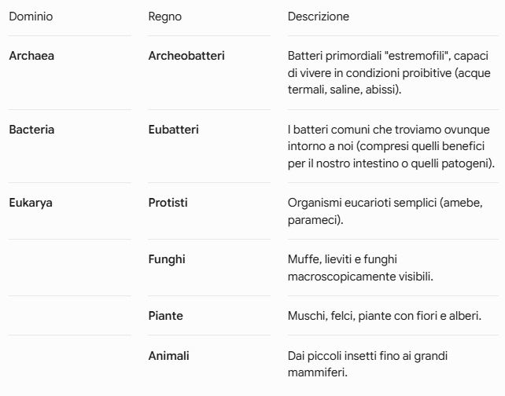
Task: Click the Dominio column header
Action: [31, 16]
